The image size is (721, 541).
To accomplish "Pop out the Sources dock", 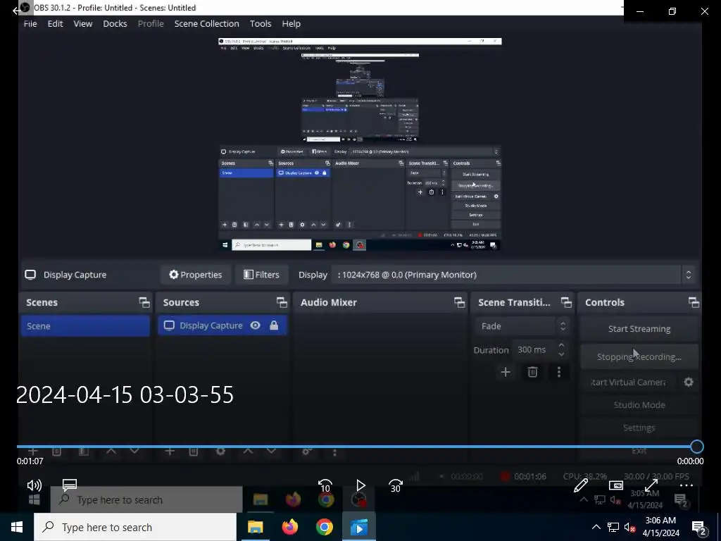I will click(282, 302).
